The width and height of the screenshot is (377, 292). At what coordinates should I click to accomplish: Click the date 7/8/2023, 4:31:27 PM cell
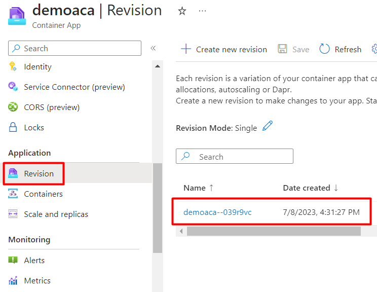[x=321, y=212]
